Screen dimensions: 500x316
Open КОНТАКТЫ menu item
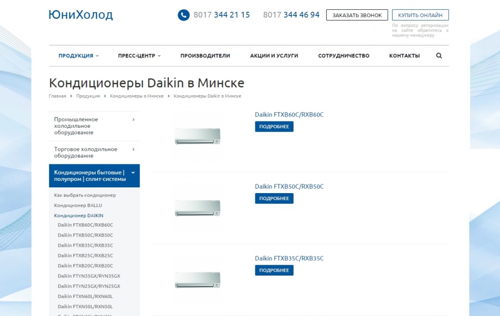(404, 56)
